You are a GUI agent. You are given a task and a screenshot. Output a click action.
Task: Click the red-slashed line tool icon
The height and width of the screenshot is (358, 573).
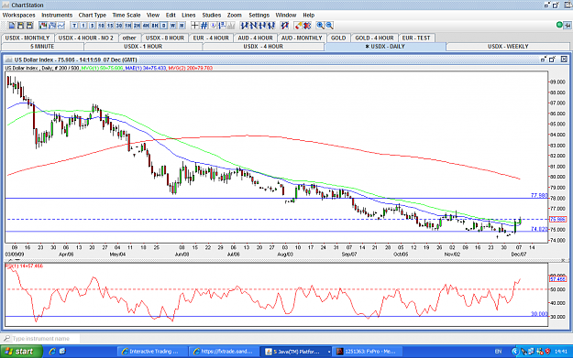tap(284, 26)
